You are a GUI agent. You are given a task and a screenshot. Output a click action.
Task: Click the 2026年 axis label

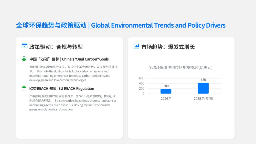[166, 99]
